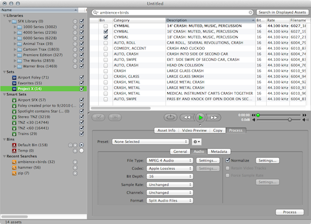This screenshot has width=311, height=224.
Task: Open the Codec Apple Lossless dropdown
Action: coord(170,169)
